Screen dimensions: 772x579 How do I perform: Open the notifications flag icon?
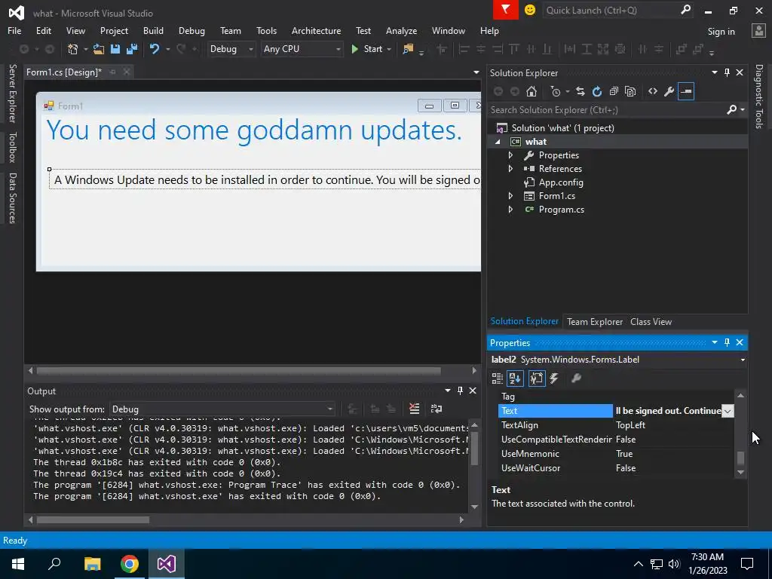[506, 10]
